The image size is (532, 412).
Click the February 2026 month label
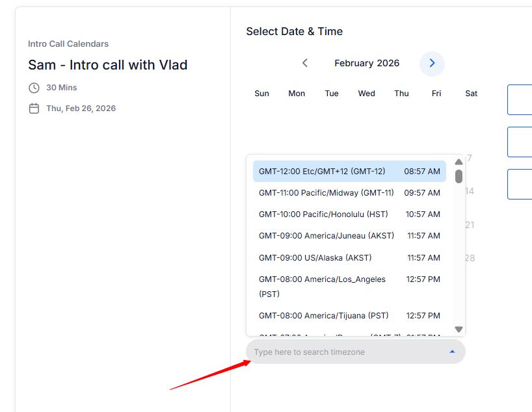(x=367, y=63)
